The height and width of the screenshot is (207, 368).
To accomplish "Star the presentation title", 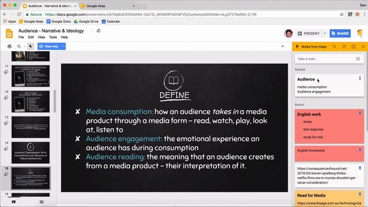I will (91, 30).
